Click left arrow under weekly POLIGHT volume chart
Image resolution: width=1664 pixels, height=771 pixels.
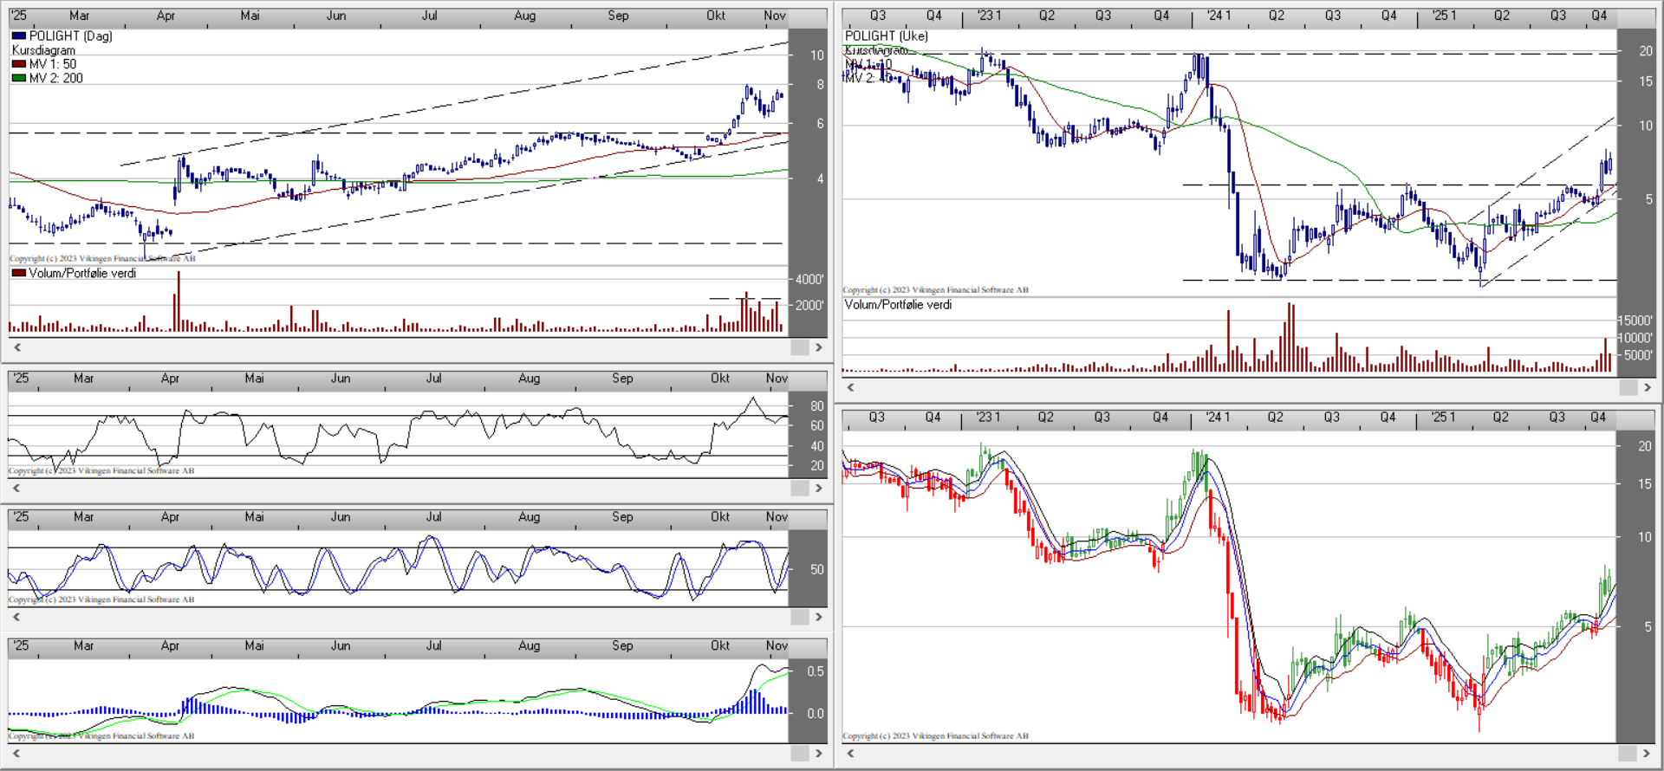point(850,387)
